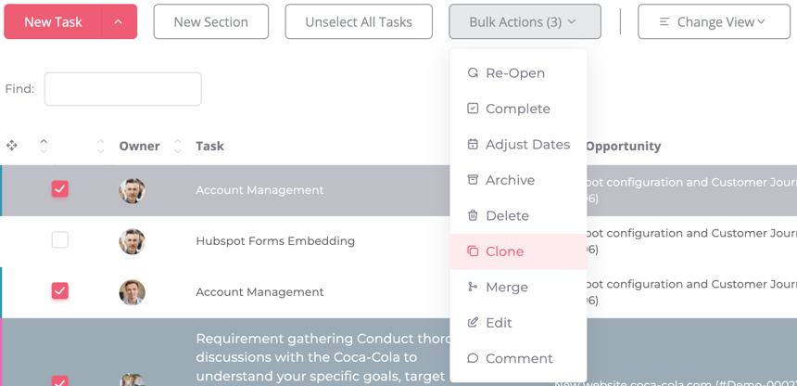Image resolution: width=797 pixels, height=386 pixels.
Task: Click the Archive box icon
Action: pyautogui.click(x=473, y=180)
